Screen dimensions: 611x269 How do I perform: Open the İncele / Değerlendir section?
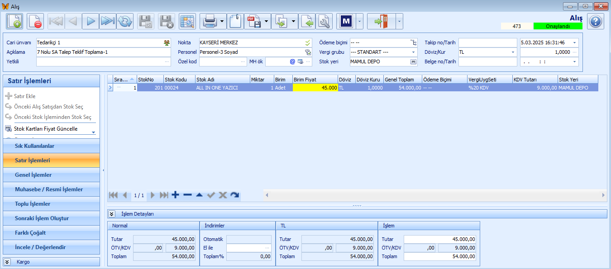(x=51, y=247)
